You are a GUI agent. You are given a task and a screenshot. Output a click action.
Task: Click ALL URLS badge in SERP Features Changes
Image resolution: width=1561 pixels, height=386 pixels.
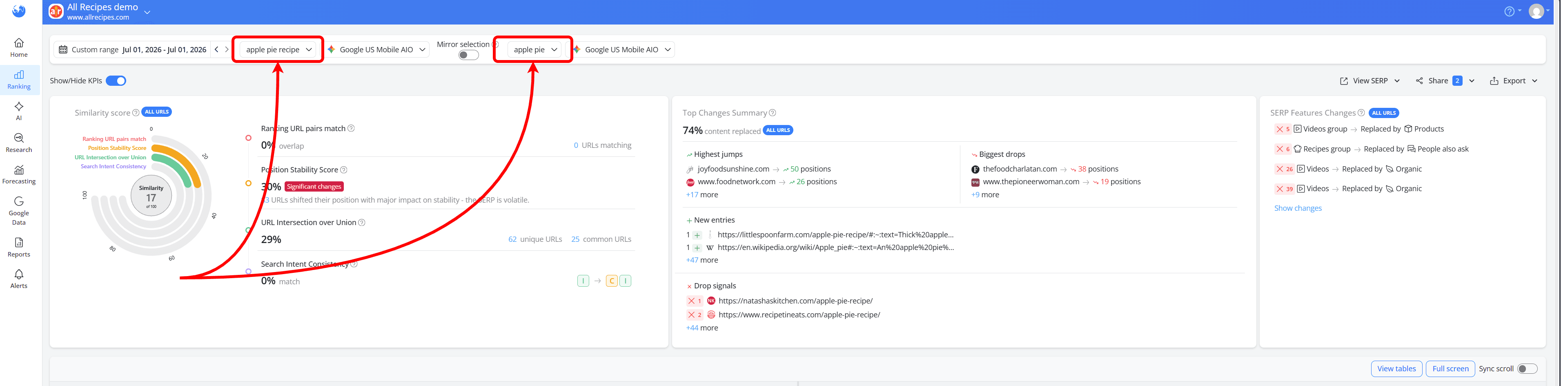1383,113
